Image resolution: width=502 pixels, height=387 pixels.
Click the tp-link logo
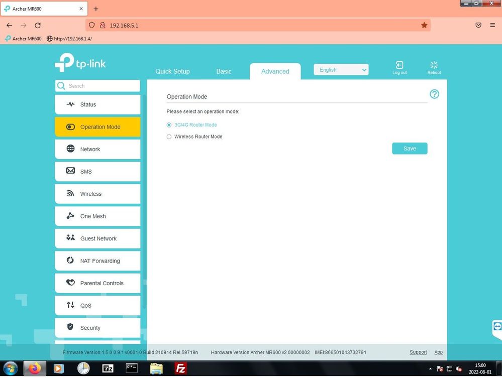[x=80, y=63]
